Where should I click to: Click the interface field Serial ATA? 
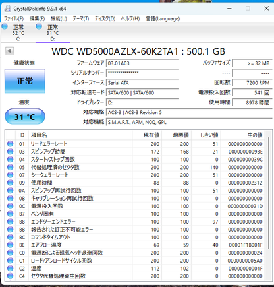tap(143, 83)
